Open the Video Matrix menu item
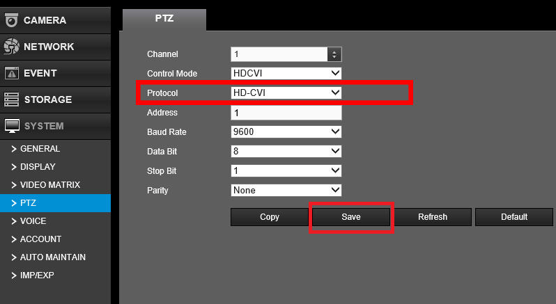This screenshot has width=556, height=304. [x=50, y=185]
